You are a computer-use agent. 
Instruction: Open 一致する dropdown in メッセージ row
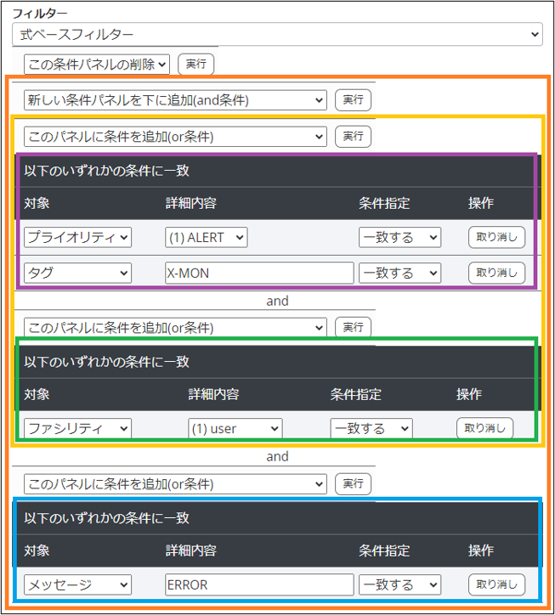click(x=399, y=584)
